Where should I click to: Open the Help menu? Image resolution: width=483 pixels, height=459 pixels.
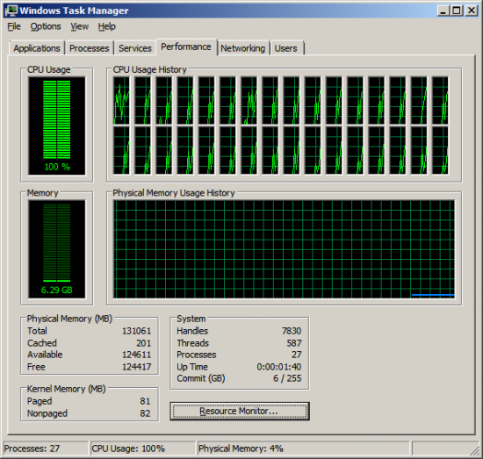coord(106,26)
